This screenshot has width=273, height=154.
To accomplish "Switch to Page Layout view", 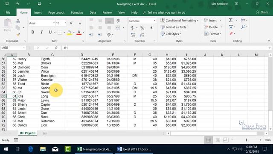I will pyautogui.click(x=217, y=140).
